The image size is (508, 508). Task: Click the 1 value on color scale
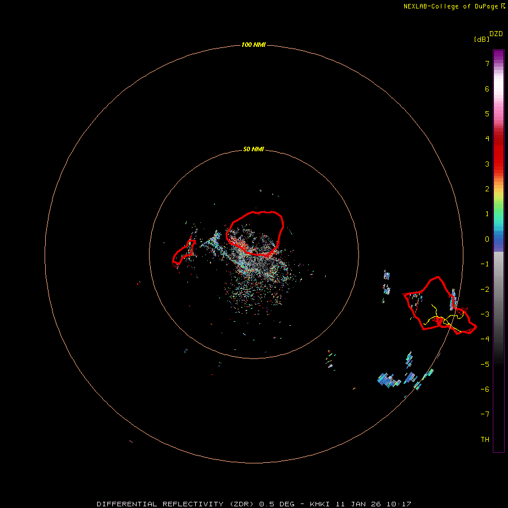pyautogui.click(x=487, y=214)
